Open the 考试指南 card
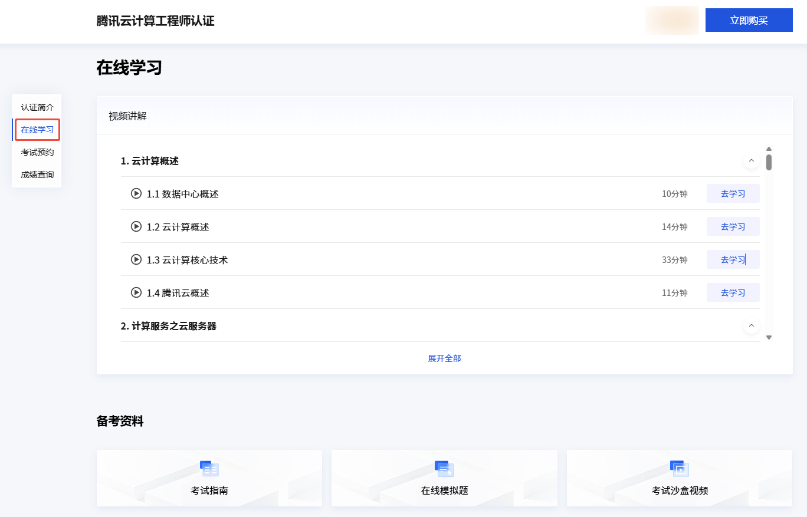The width and height of the screenshot is (807, 517). pos(209,478)
